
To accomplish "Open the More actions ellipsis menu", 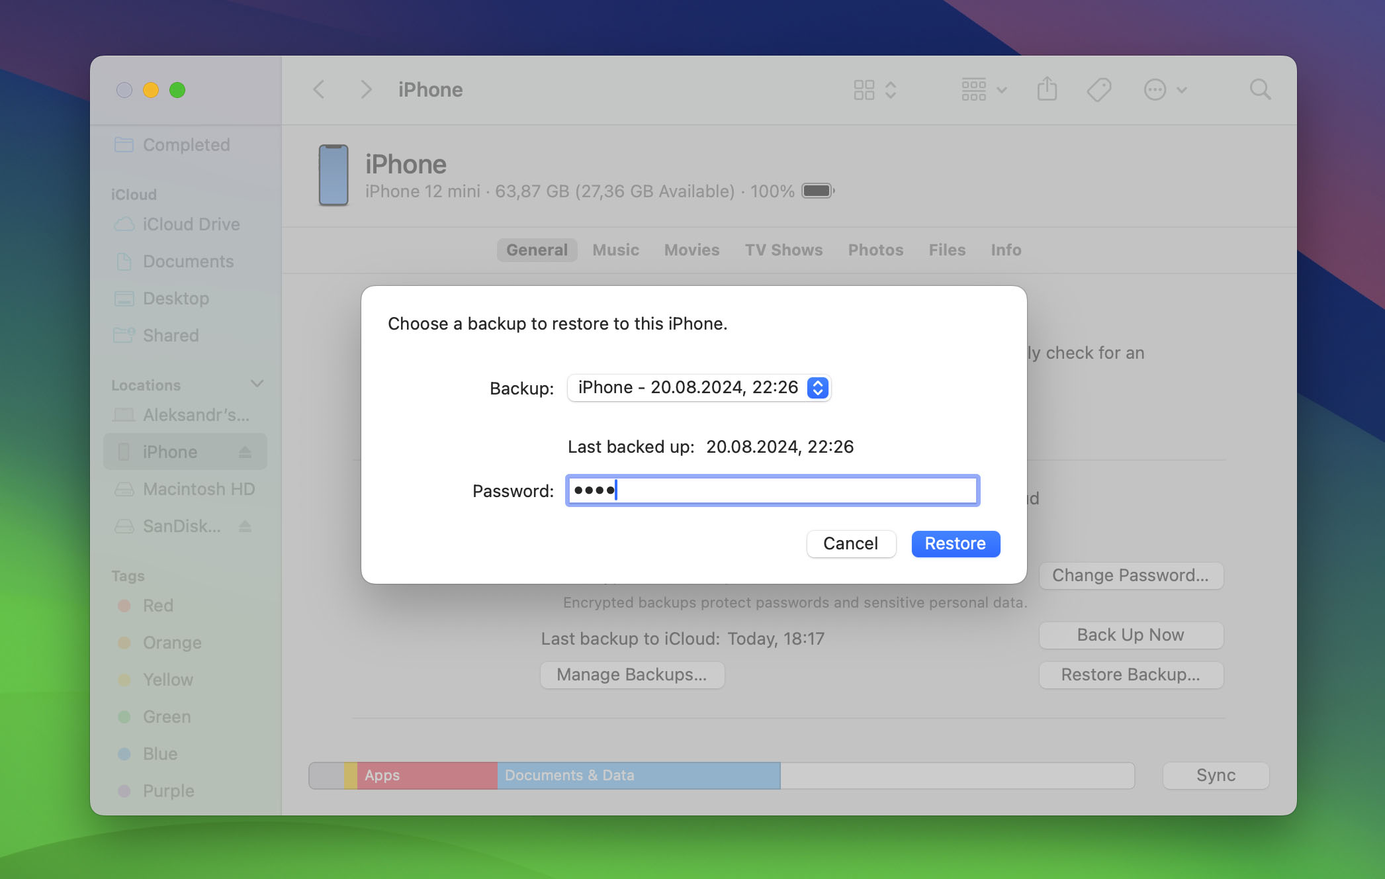I will [x=1165, y=89].
